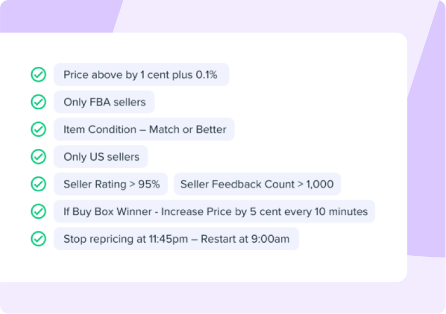Click the checkmark next to Only FBA sellers
446x314 pixels.
click(x=39, y=102)
